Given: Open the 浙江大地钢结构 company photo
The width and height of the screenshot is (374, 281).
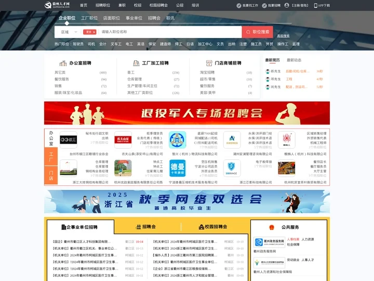Looking at the screenshot, I should [69, 168].
